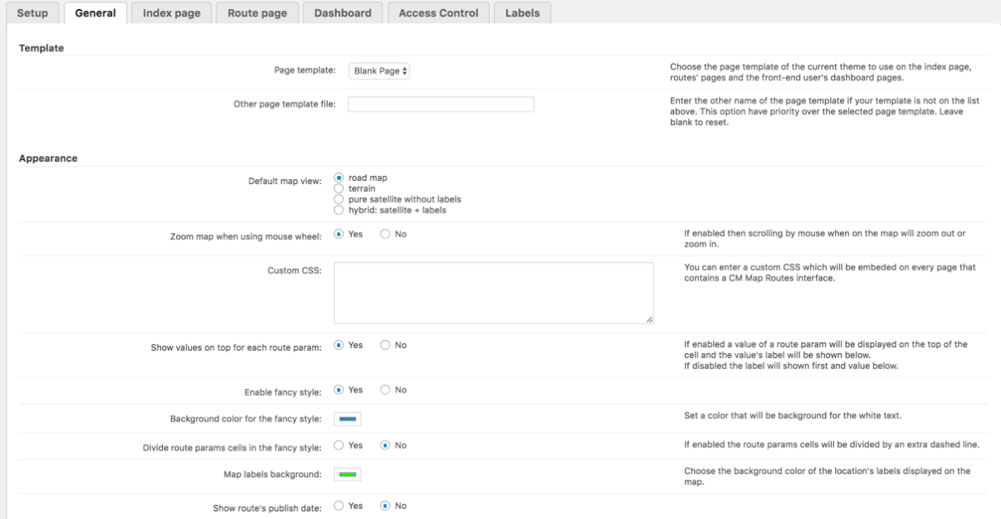Open the fancy style background color swatch
This screenshot has height=519, width=1001.
348,418
